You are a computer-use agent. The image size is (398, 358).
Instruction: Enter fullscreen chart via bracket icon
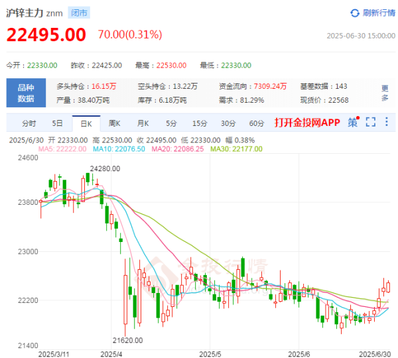tap(371, 122)
